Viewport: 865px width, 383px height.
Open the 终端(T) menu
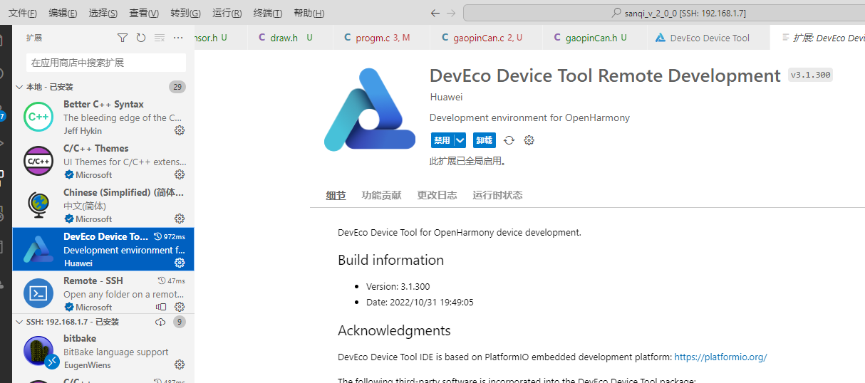click(x=268, y=13)
